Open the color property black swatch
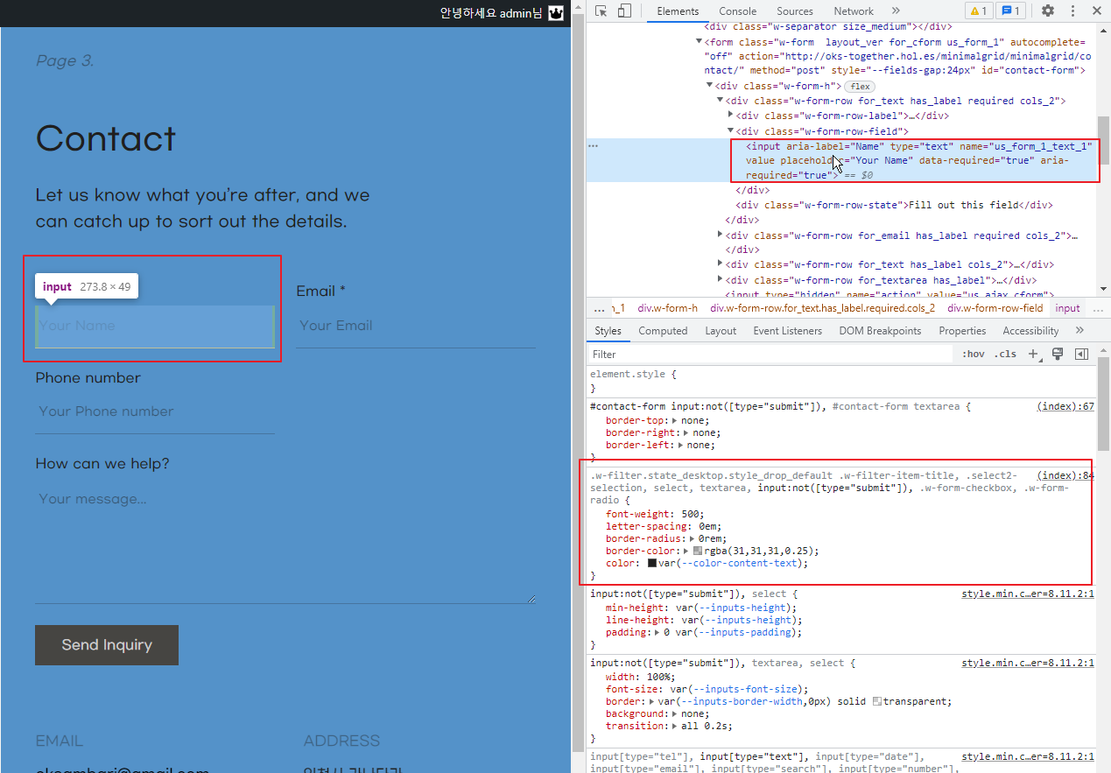The height and width of the screenshot is (773, 1111). coord(652,564)
